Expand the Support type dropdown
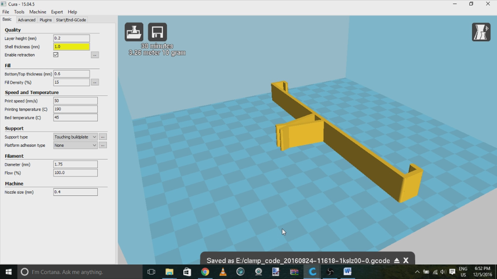 point(75,137)
